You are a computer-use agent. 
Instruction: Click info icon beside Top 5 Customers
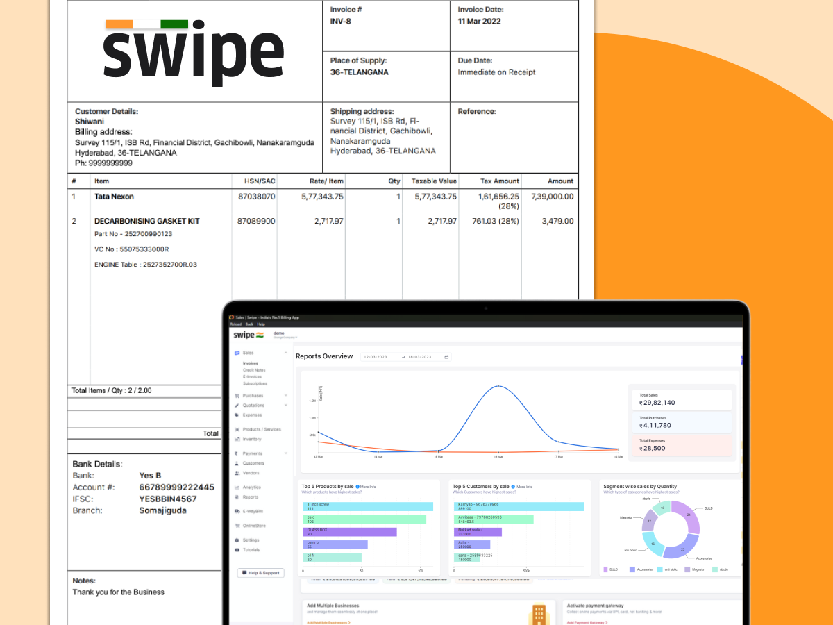tap(514, 487)
